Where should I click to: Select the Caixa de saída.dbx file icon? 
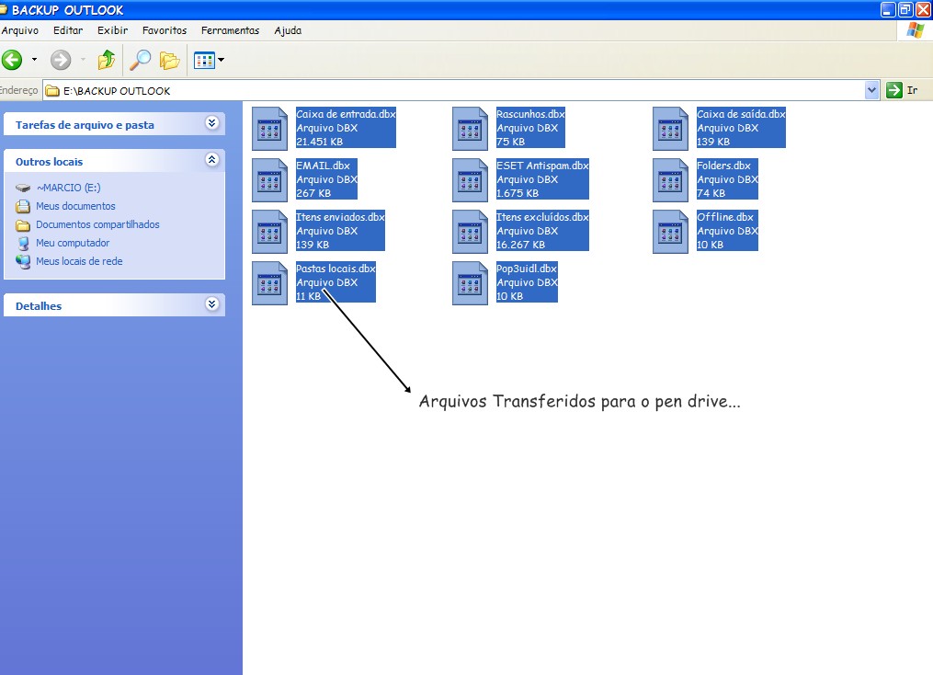[671, 129]
